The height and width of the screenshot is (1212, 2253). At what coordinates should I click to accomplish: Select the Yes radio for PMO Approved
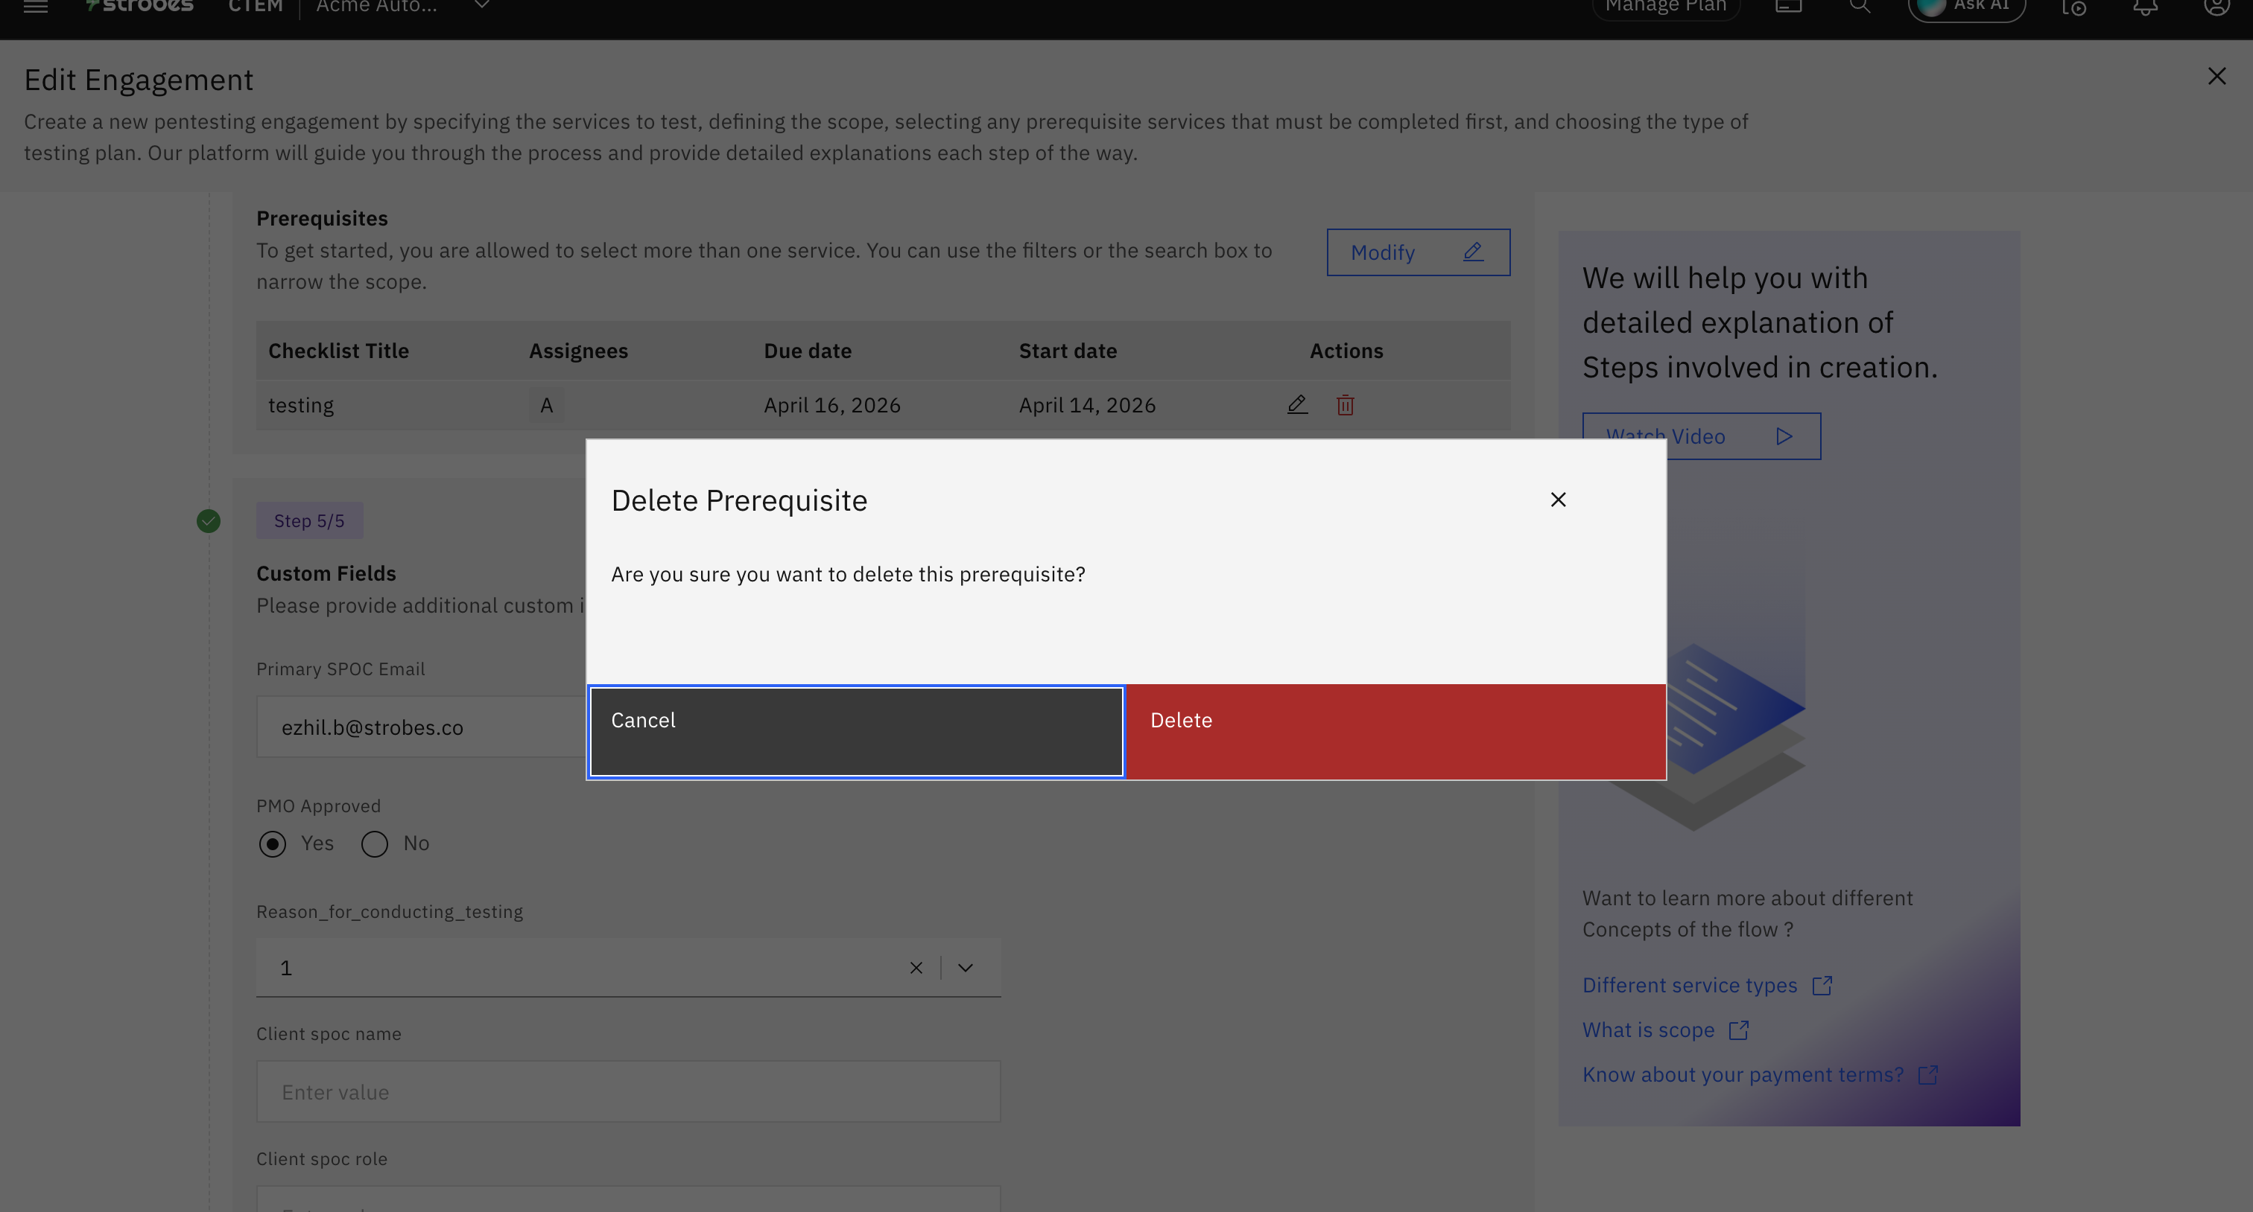click(273, 844)
